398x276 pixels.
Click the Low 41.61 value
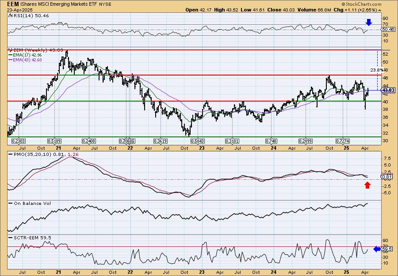(x=253, y=10)
